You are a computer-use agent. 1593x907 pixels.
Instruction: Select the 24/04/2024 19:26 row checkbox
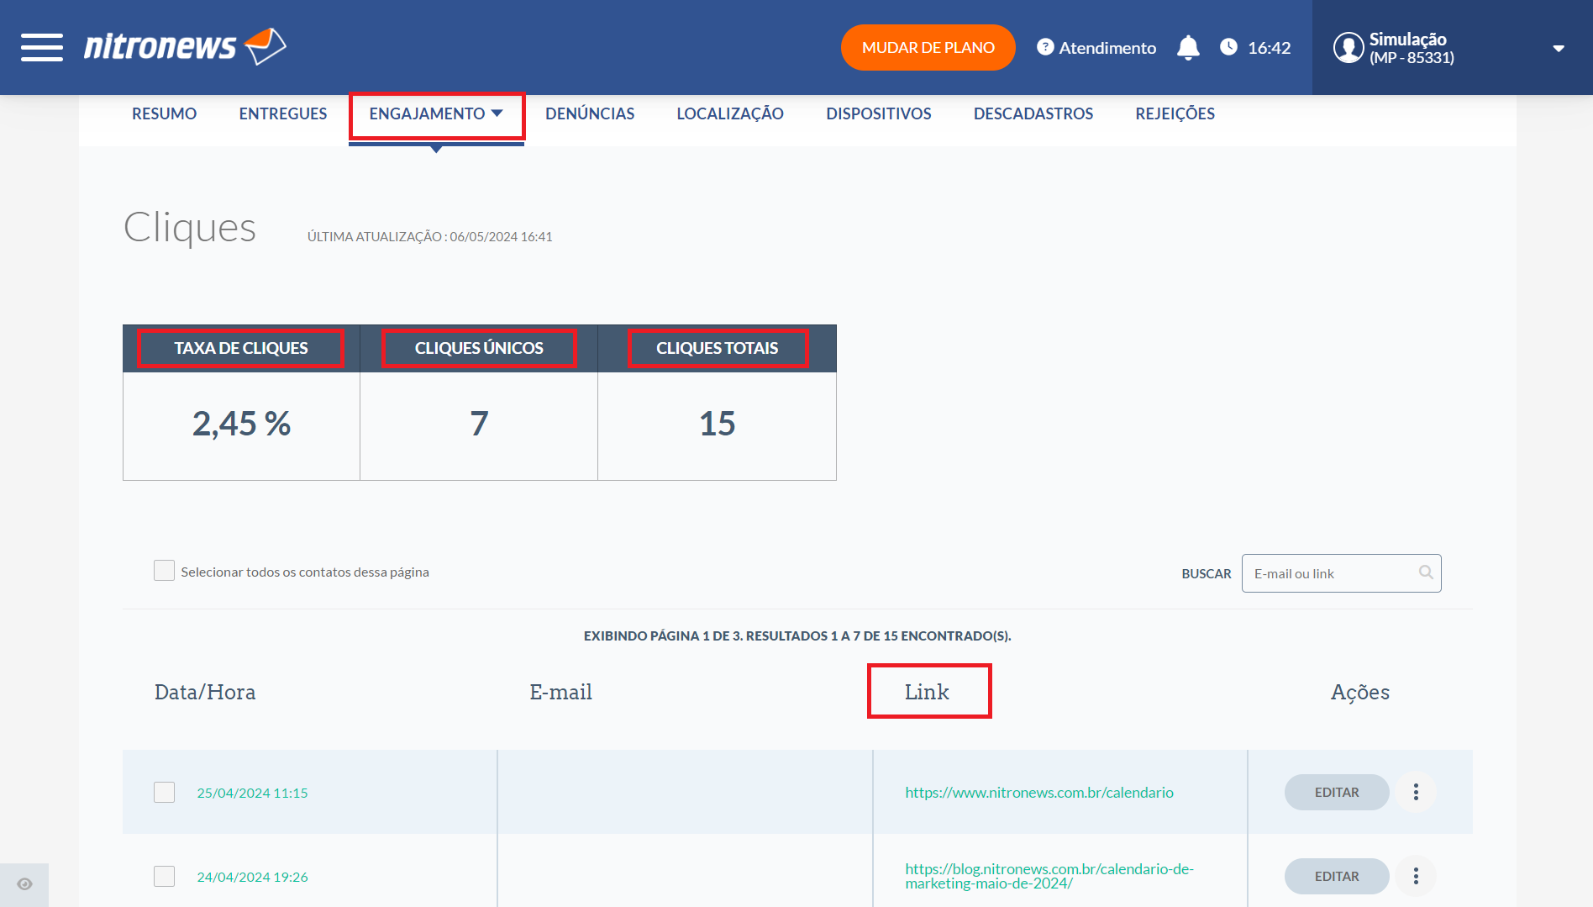164,876
